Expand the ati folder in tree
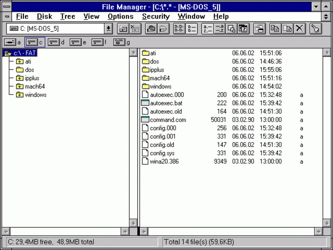333x250 pixels. [20, 61]
